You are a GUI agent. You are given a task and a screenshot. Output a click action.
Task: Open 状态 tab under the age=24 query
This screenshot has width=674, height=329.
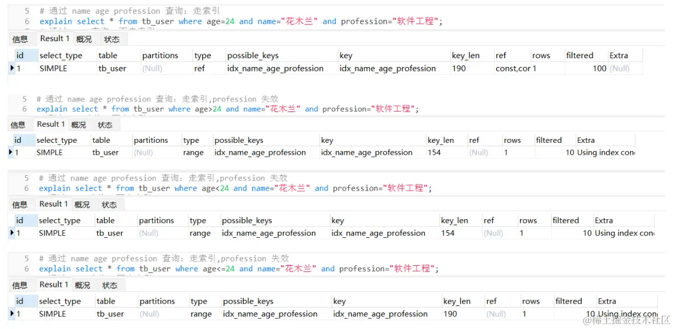pos(111,39)
